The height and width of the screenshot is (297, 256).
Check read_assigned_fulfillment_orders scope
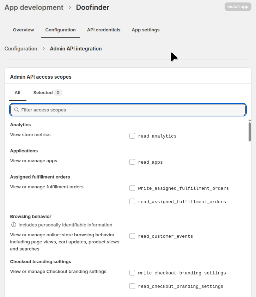tap(132, 201)
